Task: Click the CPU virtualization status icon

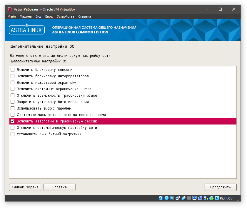Action: [206, 198]
